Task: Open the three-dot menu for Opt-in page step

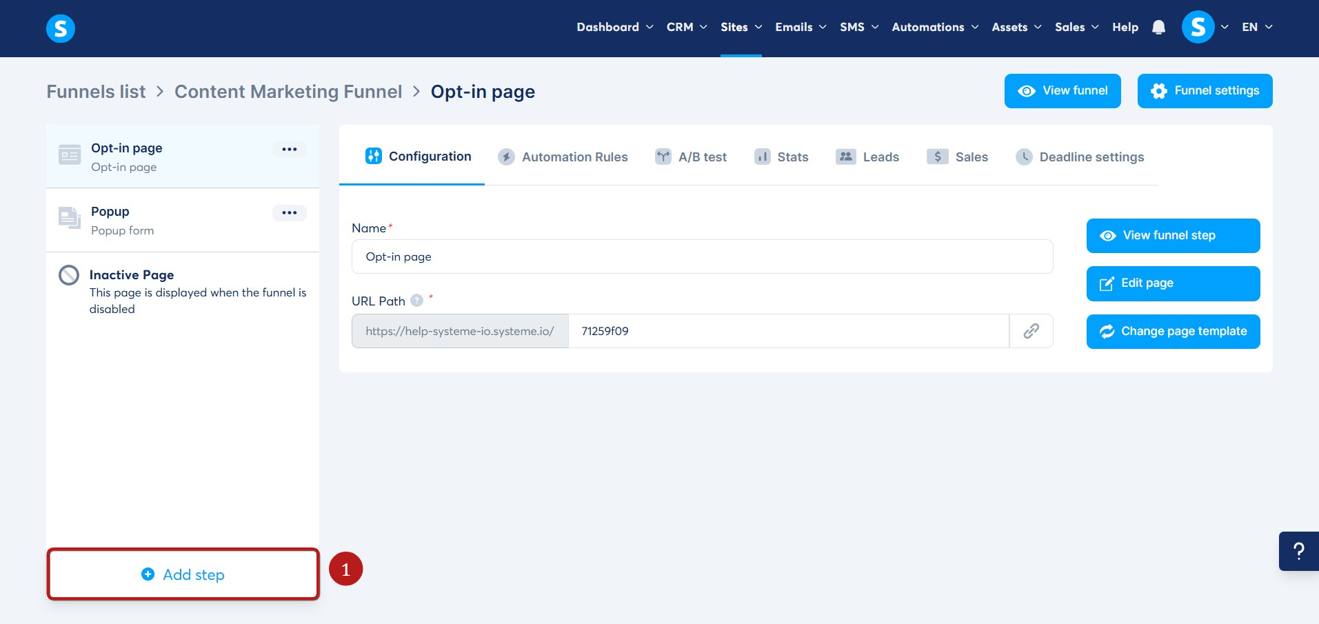Action: click(x=290, y=150)
